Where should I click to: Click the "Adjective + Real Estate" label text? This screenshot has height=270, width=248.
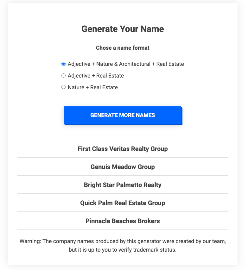[96, 76]
